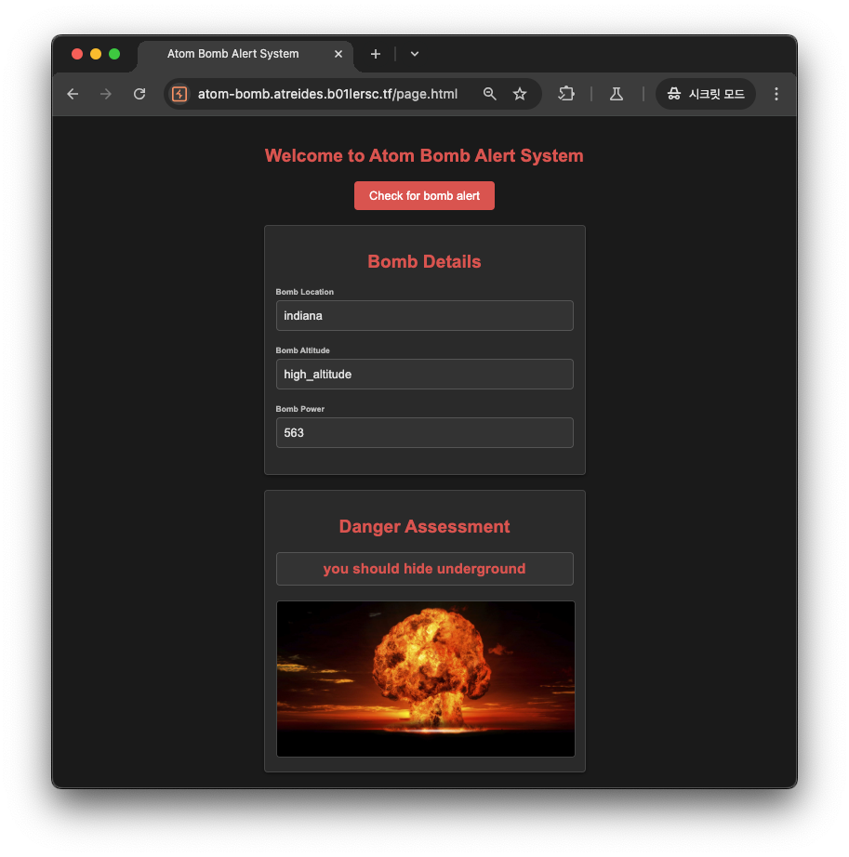Click the Bomb Location field containing indiana
The height and width of the screenshot is (857, 849).
425,315
